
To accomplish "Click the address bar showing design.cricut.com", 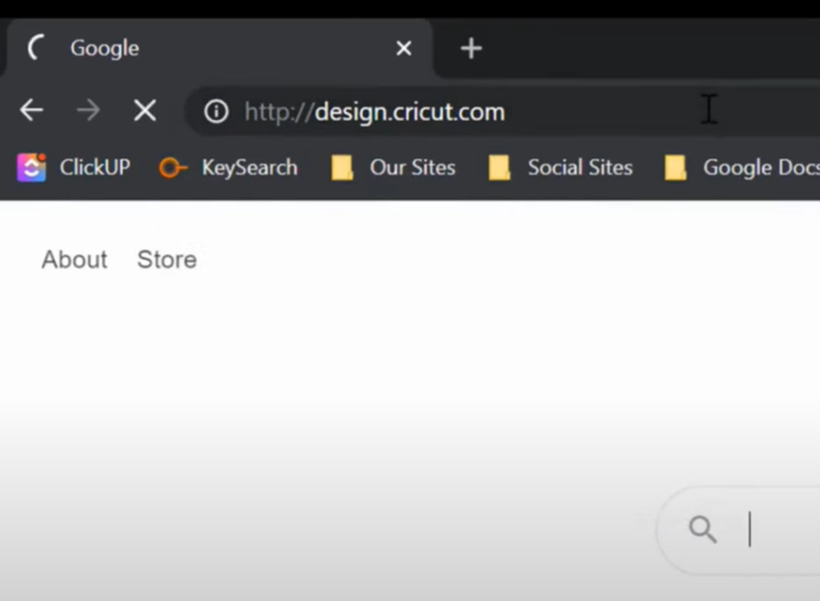I will coord(374,110).
